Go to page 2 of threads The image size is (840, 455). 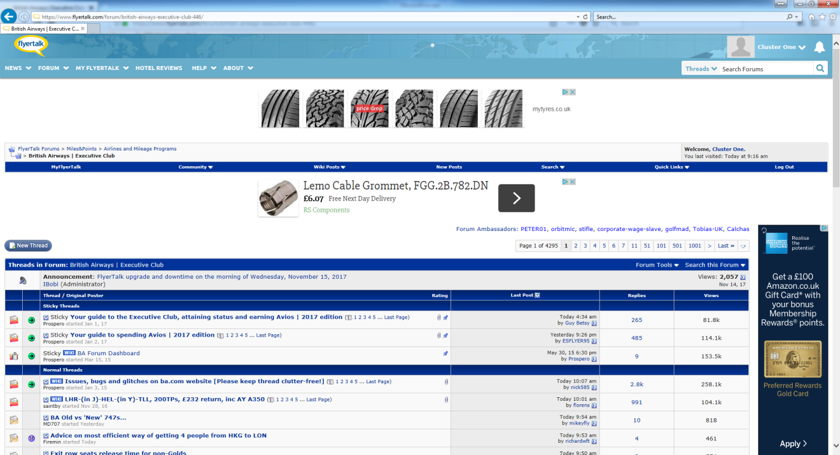(x=576, y=246)
